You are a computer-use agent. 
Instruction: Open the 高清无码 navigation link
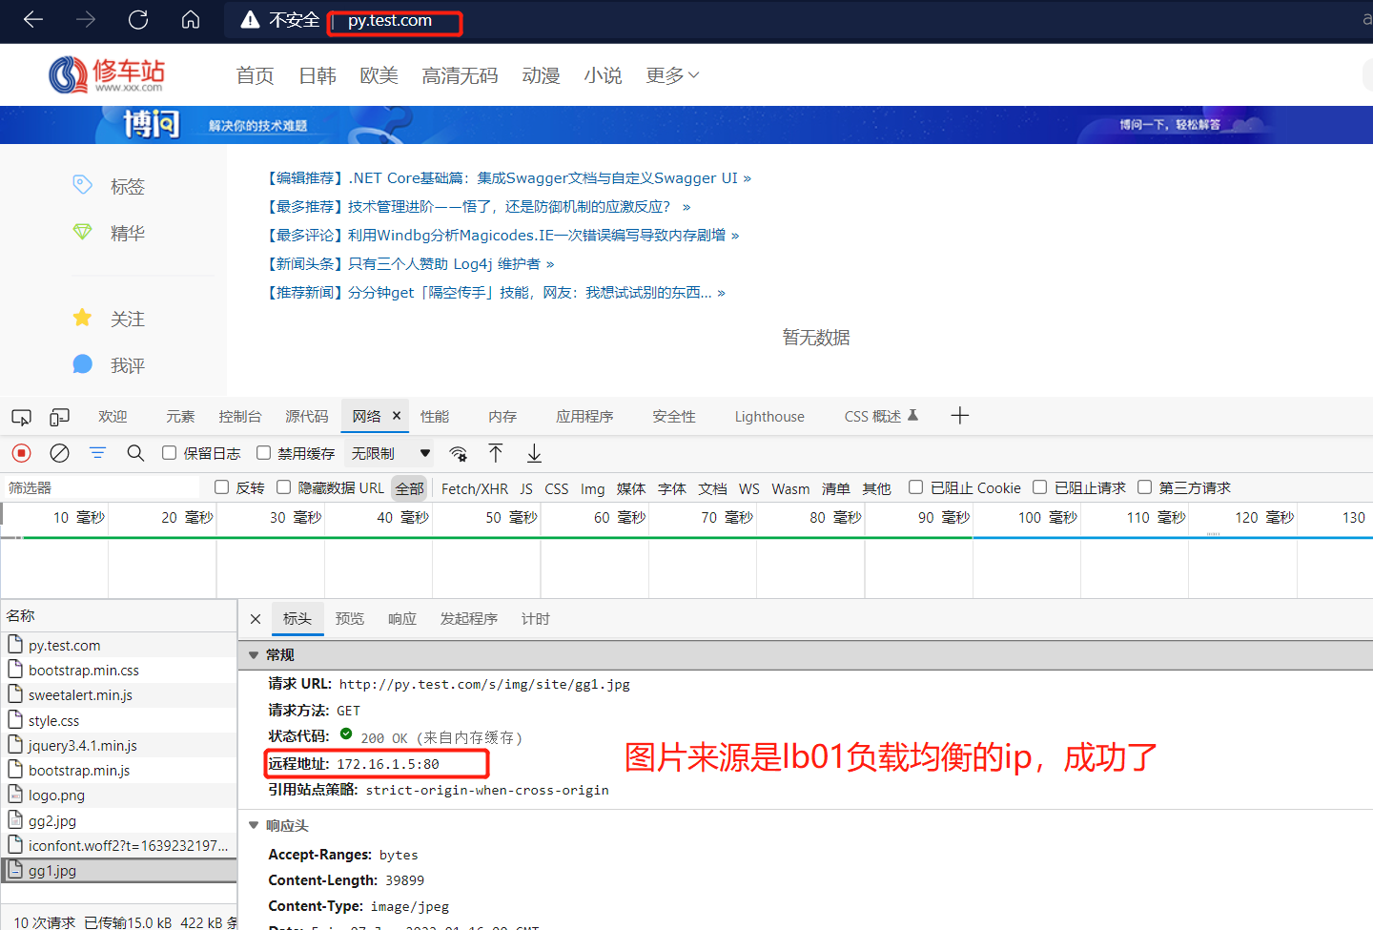pyautogui.click(x=460, y=75)
